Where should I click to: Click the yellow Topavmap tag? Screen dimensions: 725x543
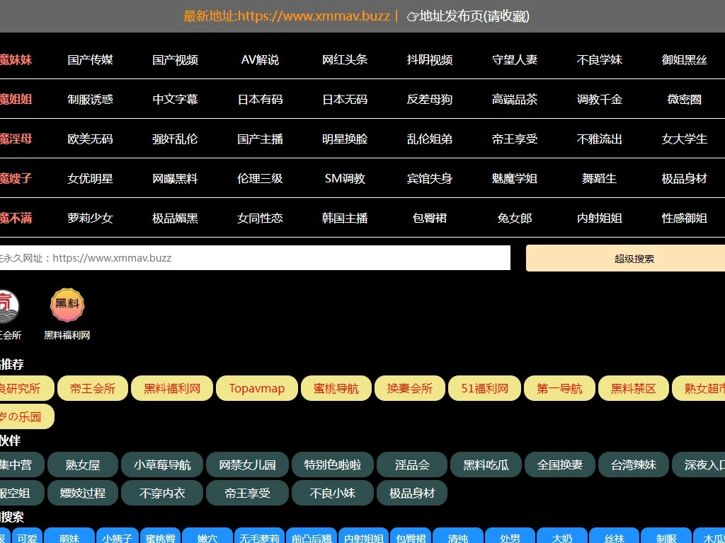[x=257, y=388]
